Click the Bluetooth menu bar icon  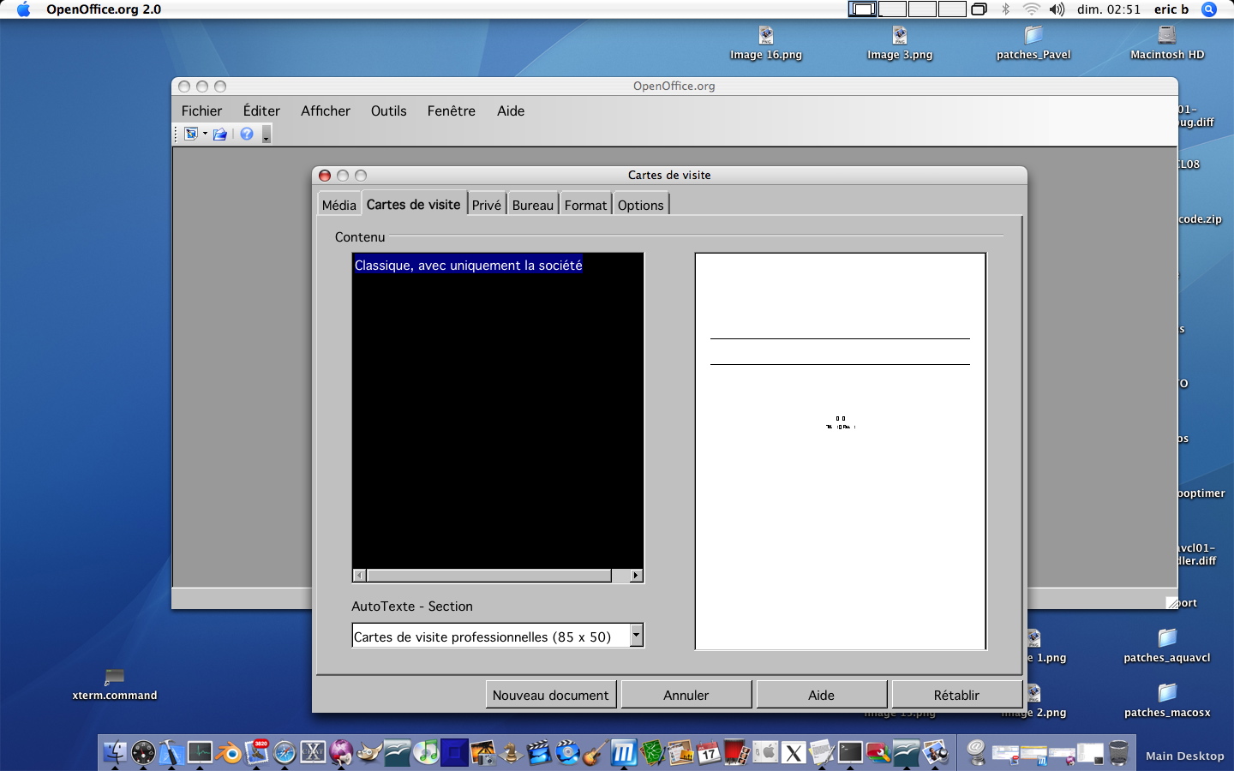pyautogui.click(x=1006, y=9)
